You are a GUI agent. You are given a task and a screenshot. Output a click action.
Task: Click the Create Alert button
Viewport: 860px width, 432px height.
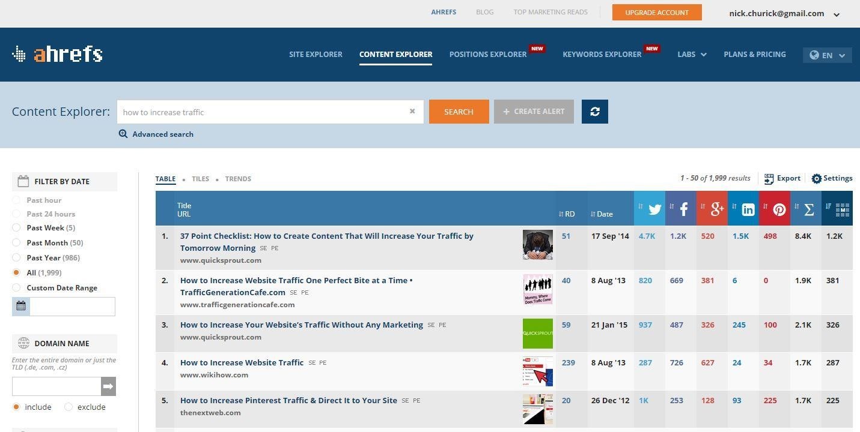pyautogui.click(x=534, y=112)
